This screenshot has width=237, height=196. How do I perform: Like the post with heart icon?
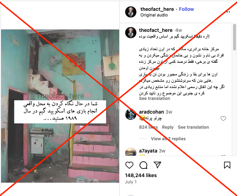point(129,165)
